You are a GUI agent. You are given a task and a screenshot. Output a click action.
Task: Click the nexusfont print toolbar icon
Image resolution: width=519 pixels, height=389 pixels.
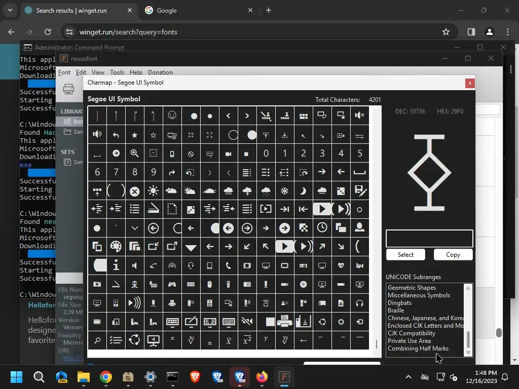tap(68, 89)
